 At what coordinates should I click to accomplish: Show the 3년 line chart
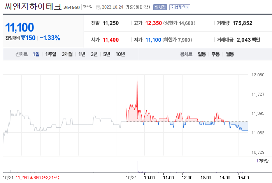coord(94,55)
